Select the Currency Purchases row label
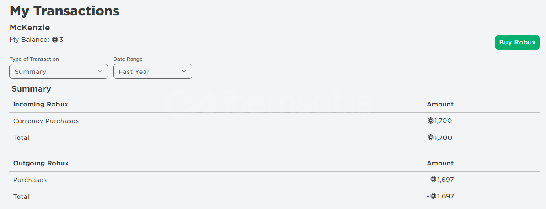 point(46,121)
